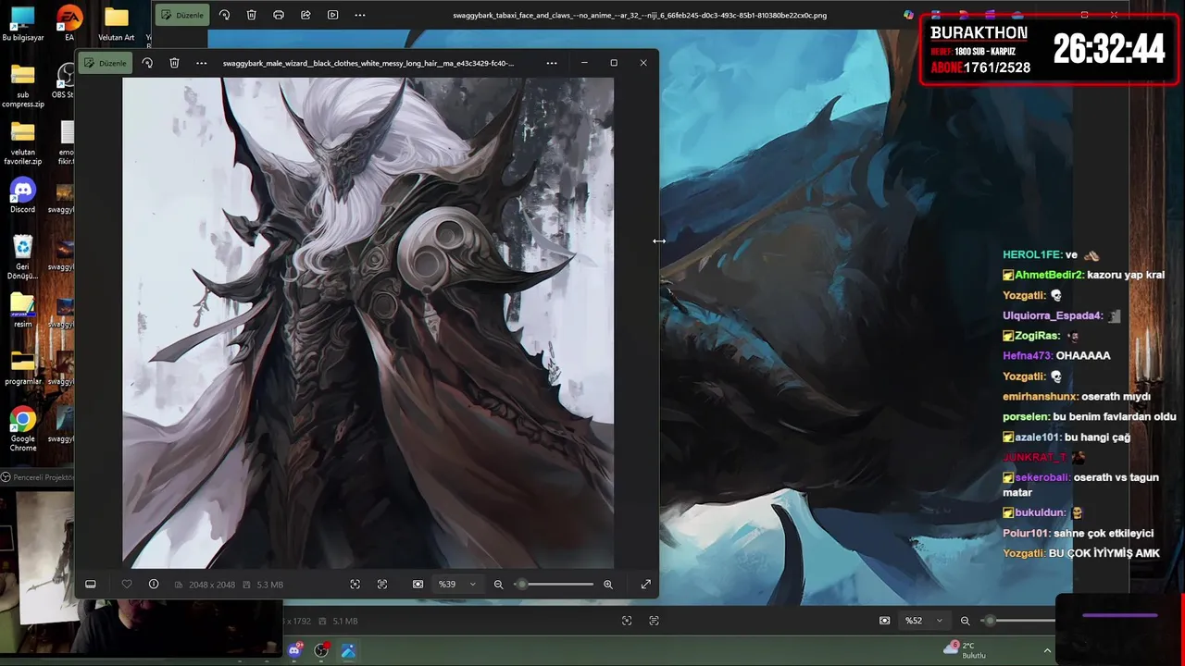
Task: Open the weather widget showing 2°C Bulutlu
Action: point(965,650)
